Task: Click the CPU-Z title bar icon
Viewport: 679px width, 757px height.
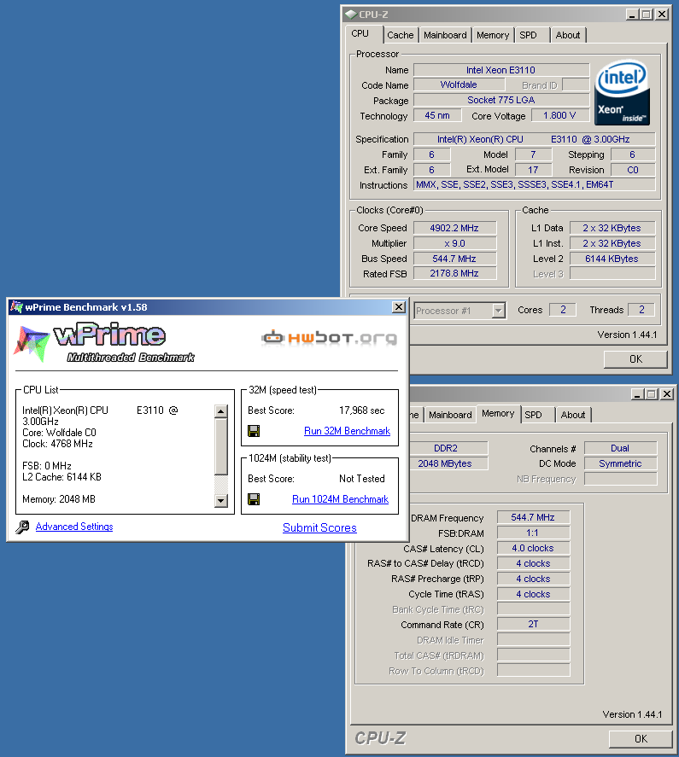Action: click(351, 15)
